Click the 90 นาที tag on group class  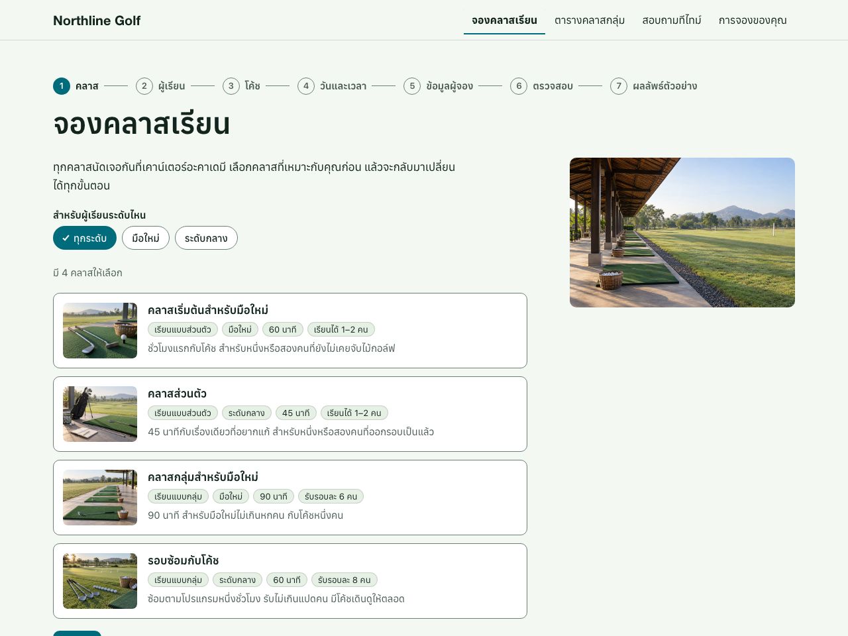point(274,496)
